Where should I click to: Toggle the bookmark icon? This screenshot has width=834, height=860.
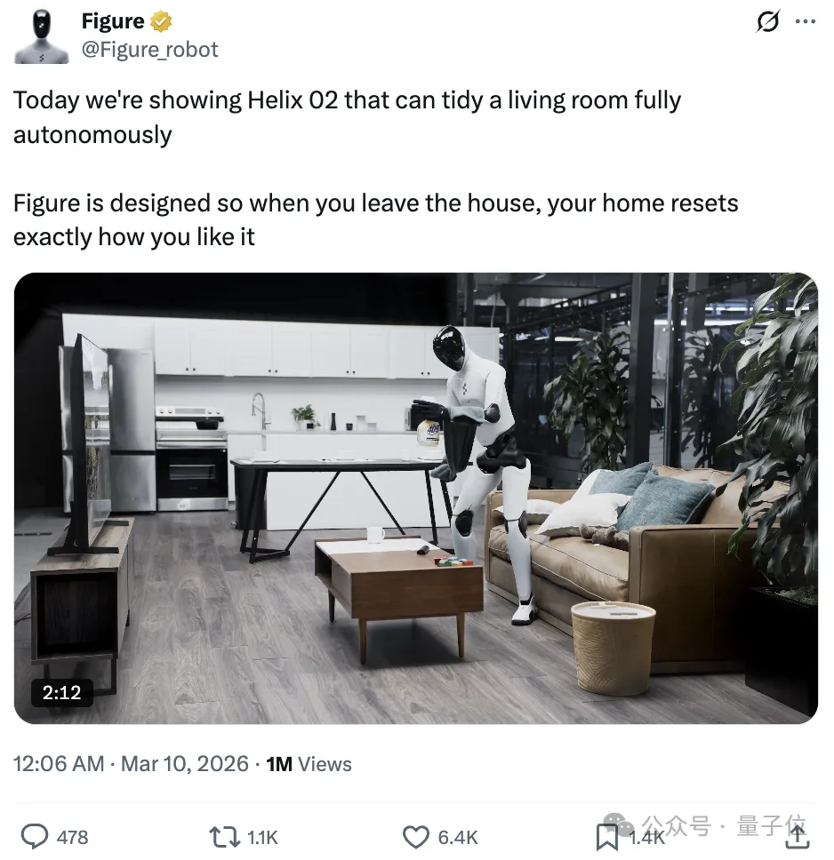(x=607, y=837)
